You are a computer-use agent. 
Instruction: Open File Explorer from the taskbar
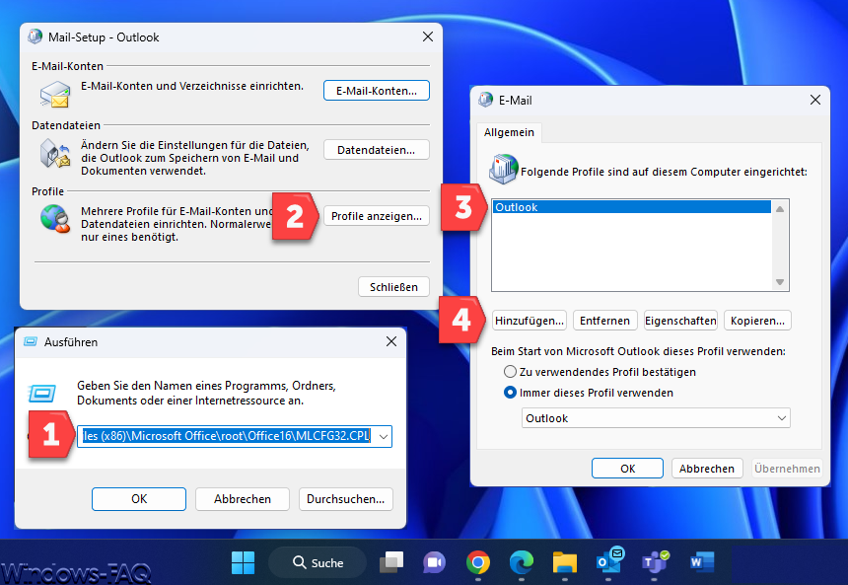click(565, 563)
